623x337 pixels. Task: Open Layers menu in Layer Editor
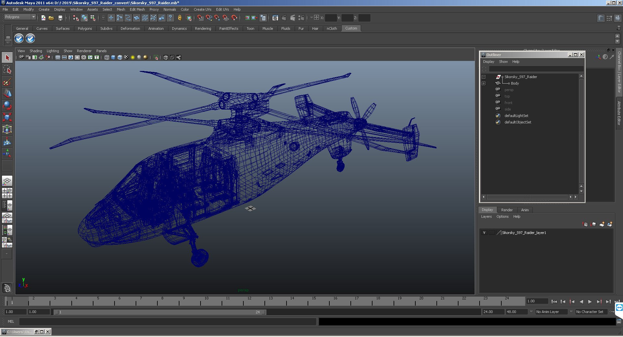[x=486, y=216]
